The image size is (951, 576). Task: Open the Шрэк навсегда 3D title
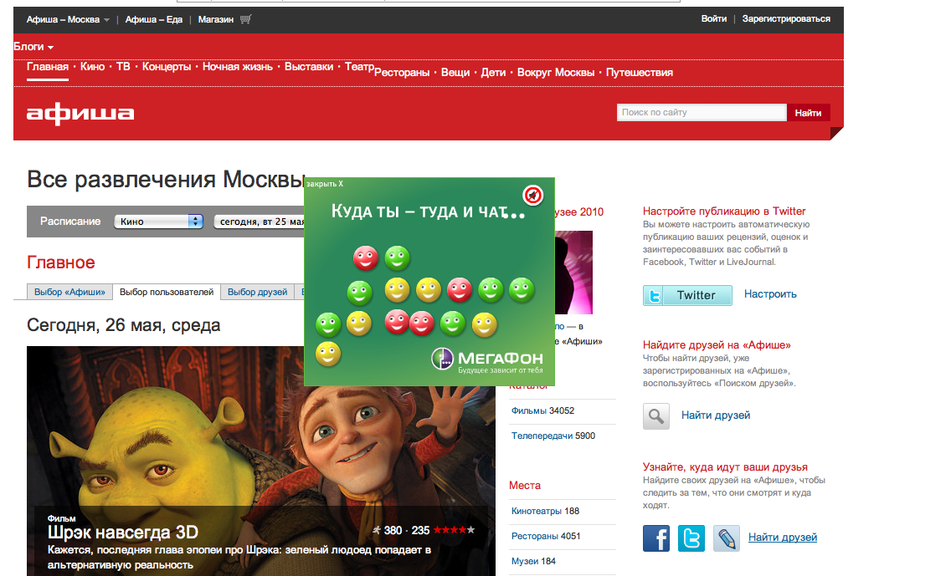(123, 533)
